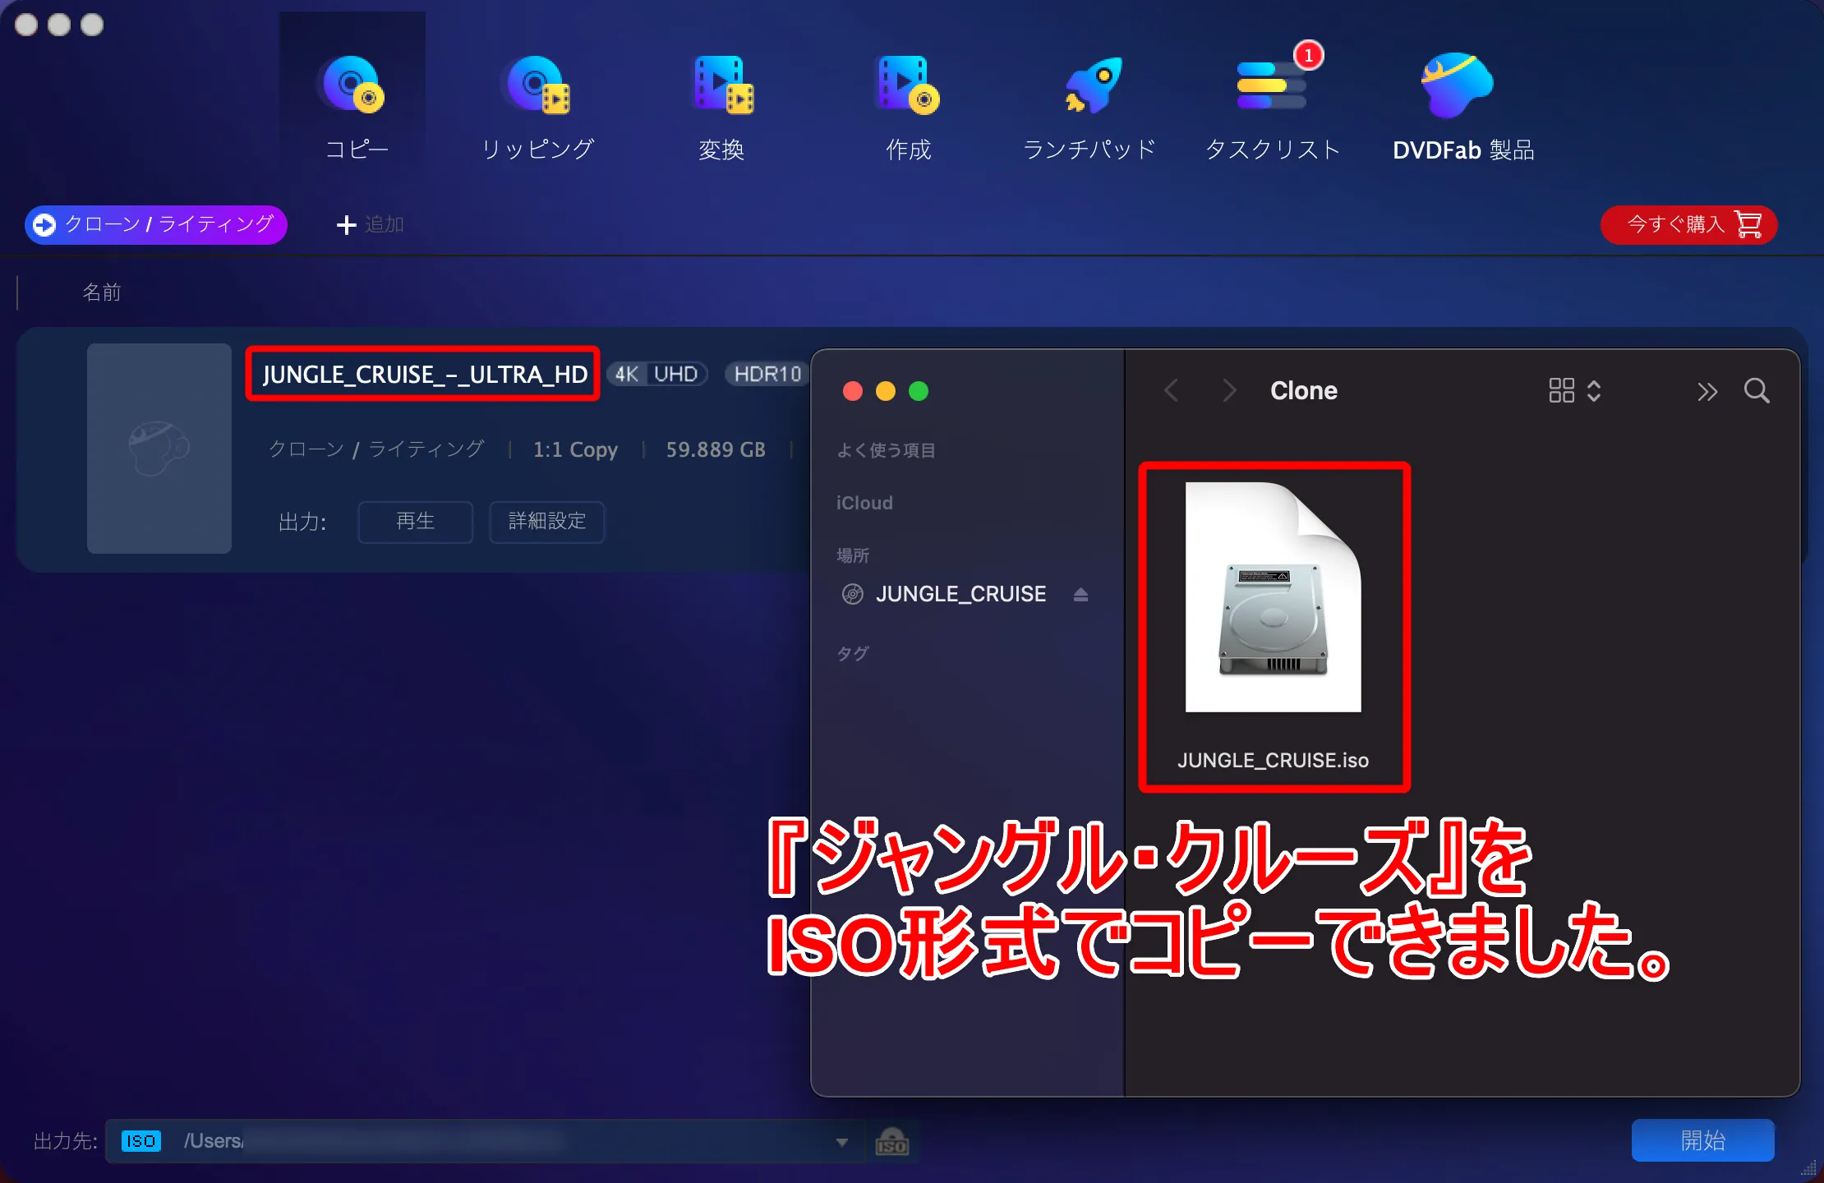Click the 開始 start button
1824x1183 pixels.
(1702, 1140)
